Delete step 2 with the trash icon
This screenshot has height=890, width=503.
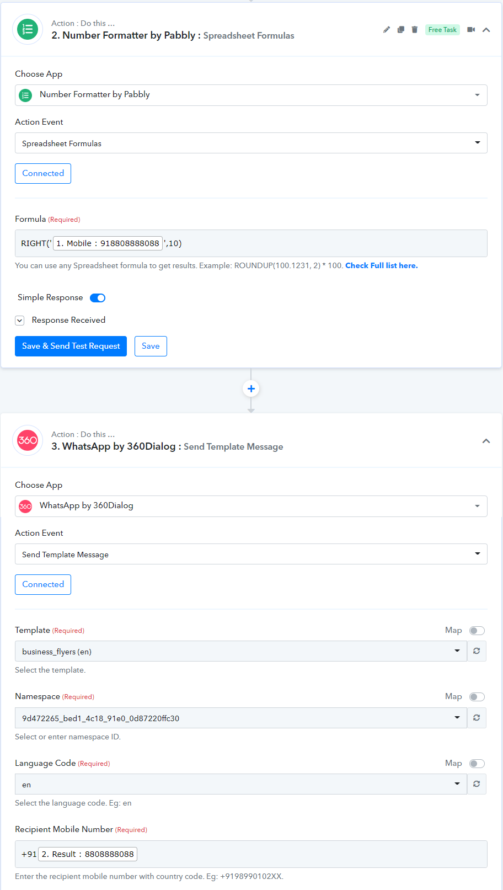[x=415, y=29]
